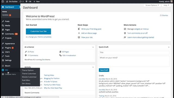Screen dimensions: 174x98
Task: Open the Home submenu item
Action: [4, 11]
